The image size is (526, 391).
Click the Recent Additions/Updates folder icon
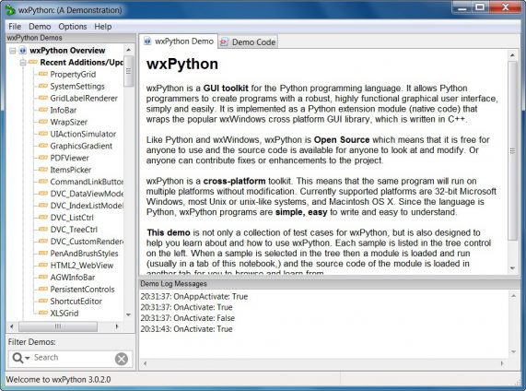point(33,62)
